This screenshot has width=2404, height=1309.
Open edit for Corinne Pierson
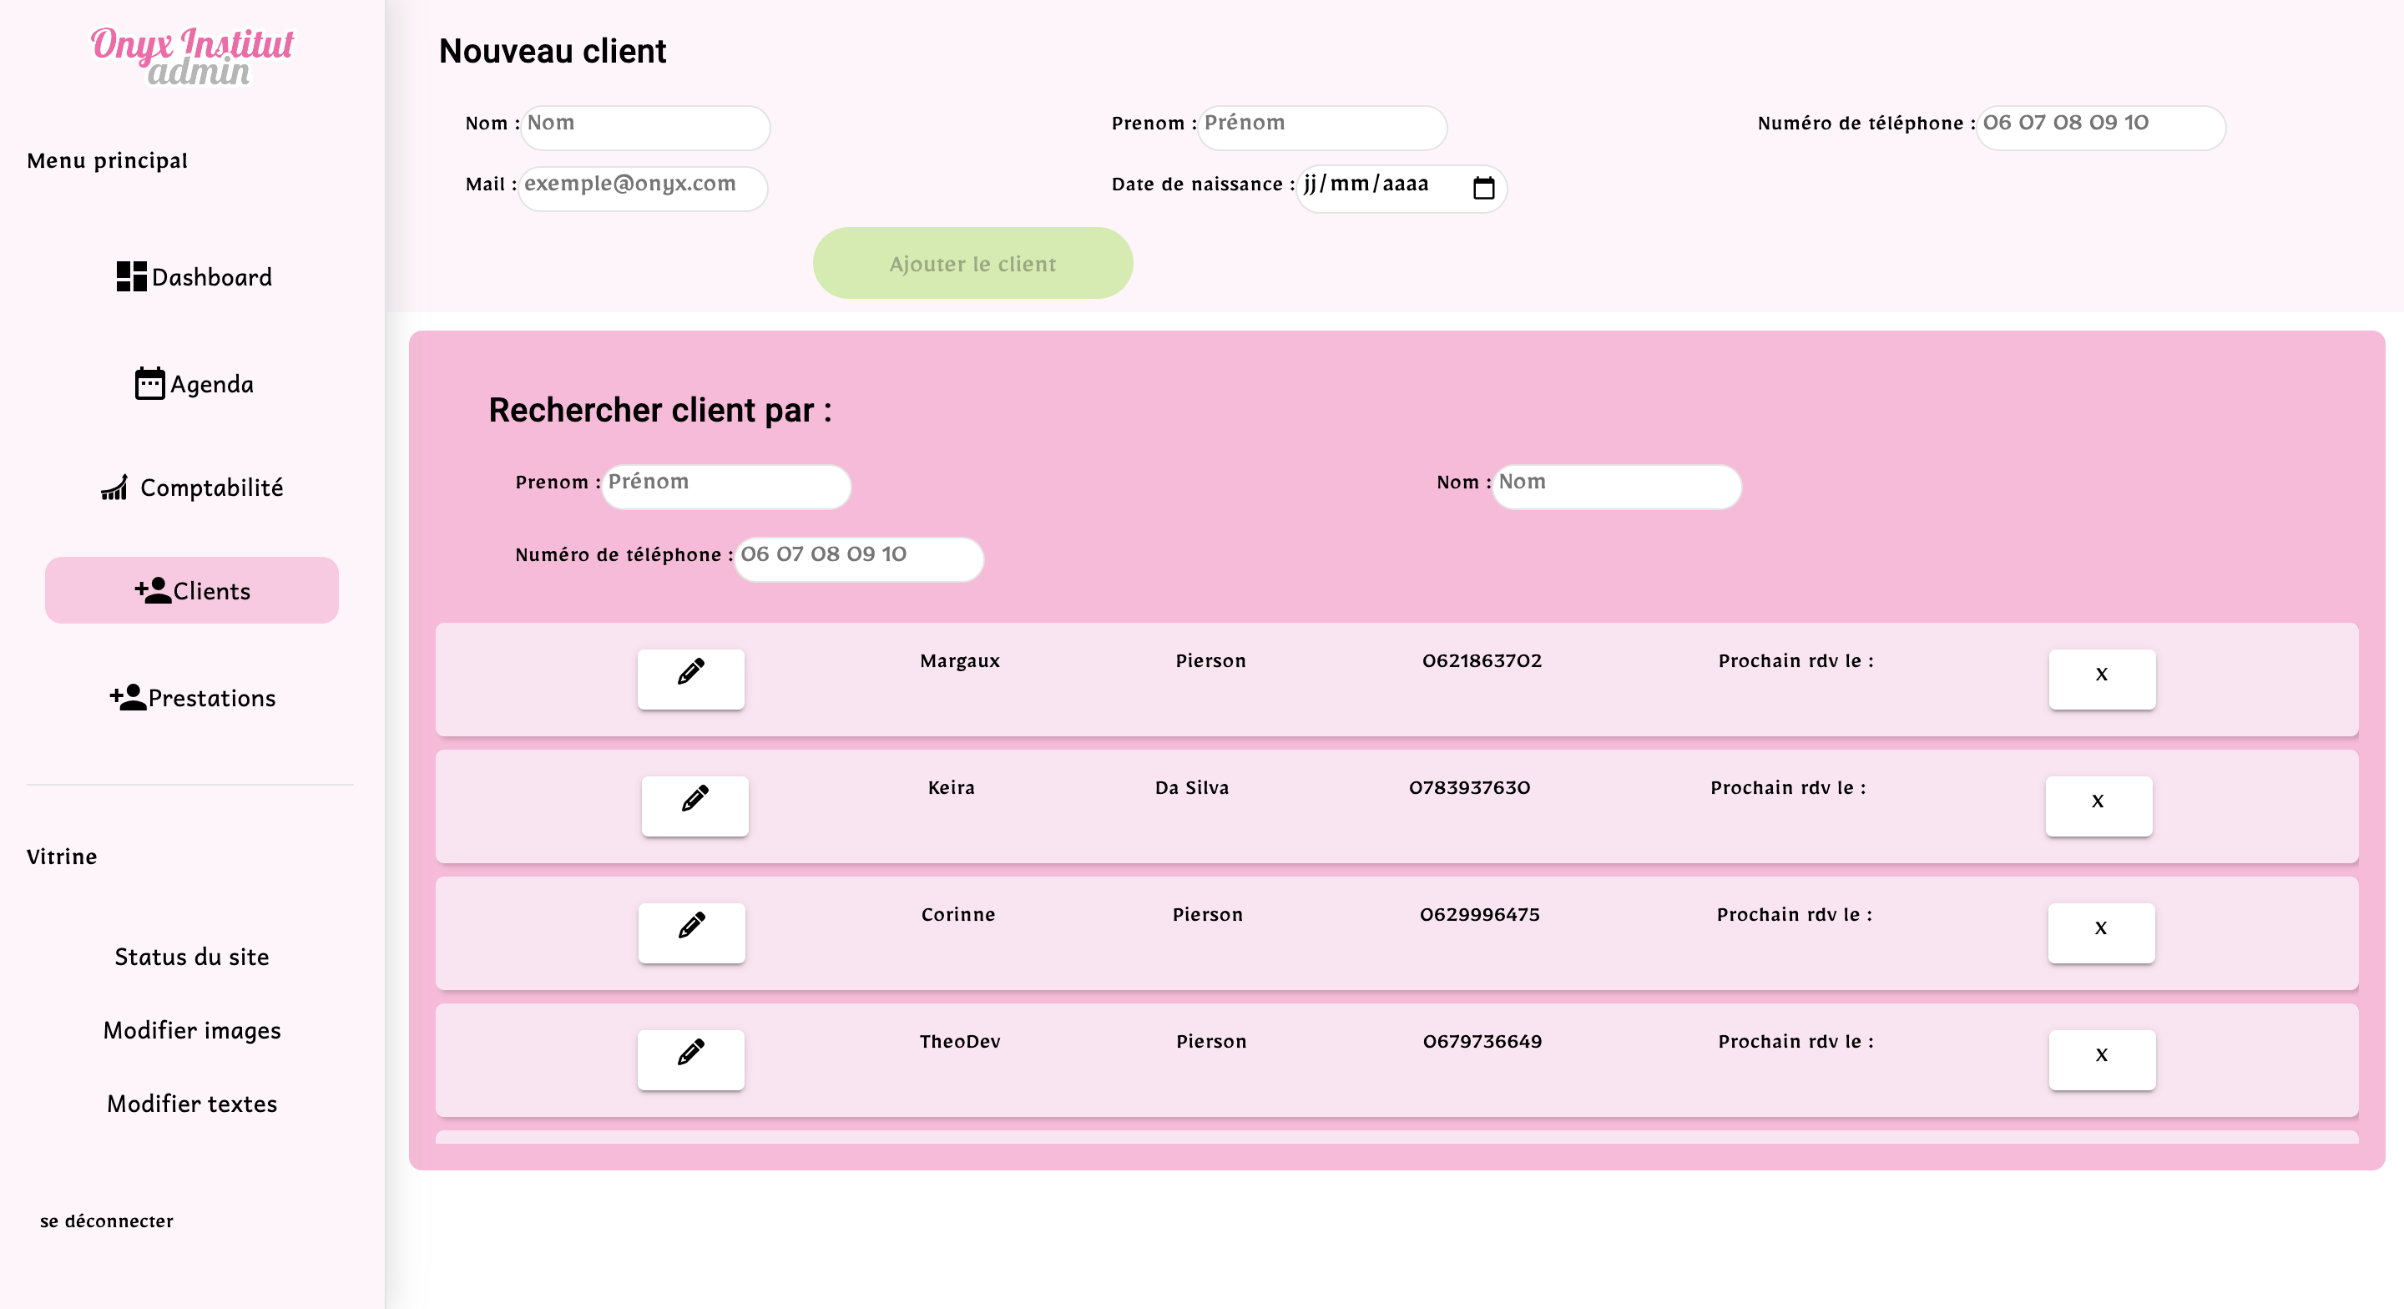click(691, 932)
